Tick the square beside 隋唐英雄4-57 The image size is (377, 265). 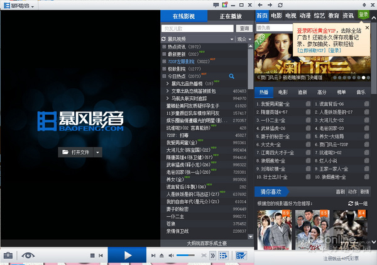point(308,112)
